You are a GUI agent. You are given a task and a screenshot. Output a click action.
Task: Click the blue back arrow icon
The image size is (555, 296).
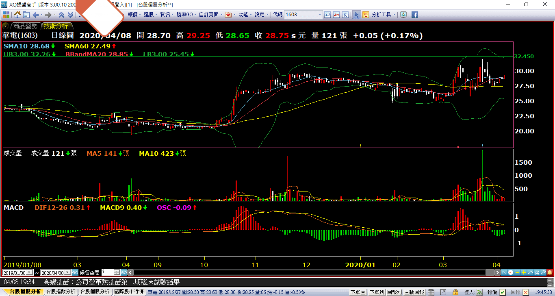point(35,15)
